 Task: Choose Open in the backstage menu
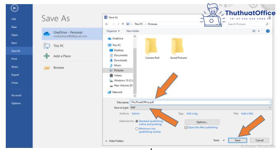point(14,35)
